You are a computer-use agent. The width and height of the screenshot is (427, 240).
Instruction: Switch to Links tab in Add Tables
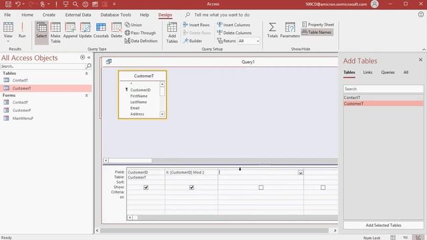368,72
